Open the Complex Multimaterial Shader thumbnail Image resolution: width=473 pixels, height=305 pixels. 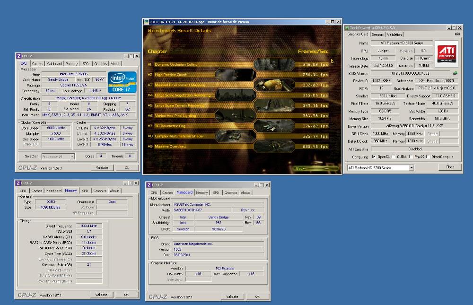(236, 136)
